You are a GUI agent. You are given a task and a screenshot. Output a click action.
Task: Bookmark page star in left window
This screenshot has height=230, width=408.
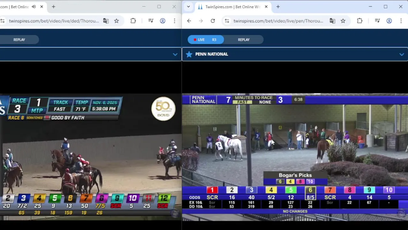[117, 21]
